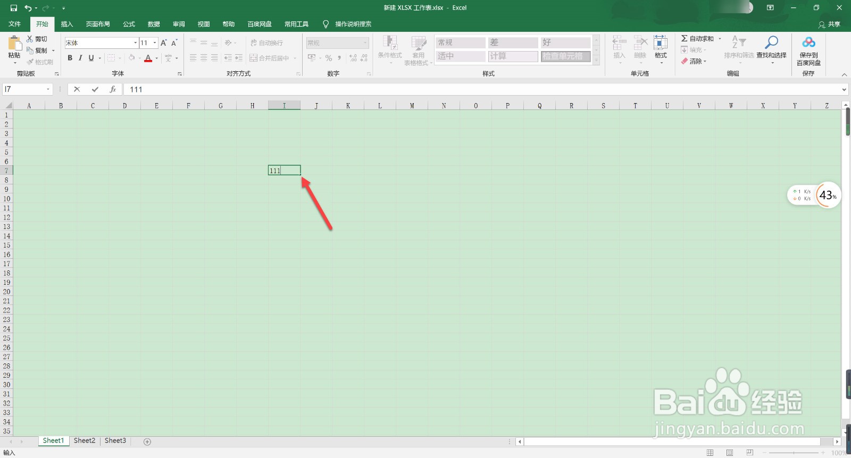Switch to the Sheet2 tab

pyautogui.click(x=85, y=441)
